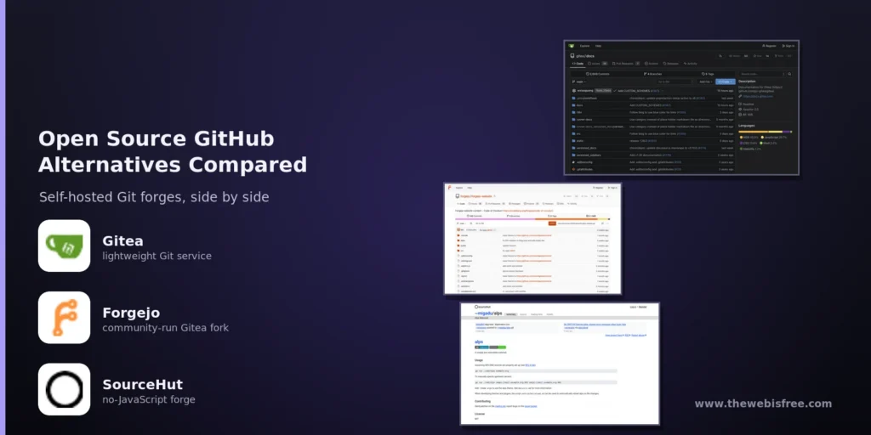Viewport: 871px width, 435px height.
Task: Open the Forgejo screenshot thumbnail
Action: (x=532, y=239)
